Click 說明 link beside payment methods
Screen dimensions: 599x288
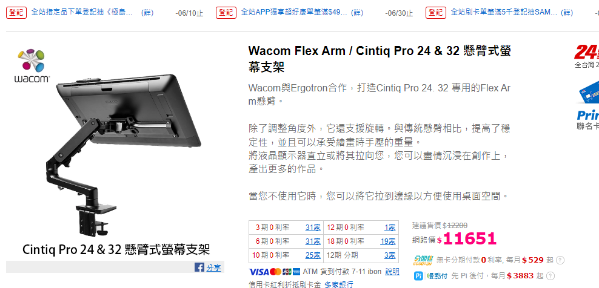coord(392,272)
